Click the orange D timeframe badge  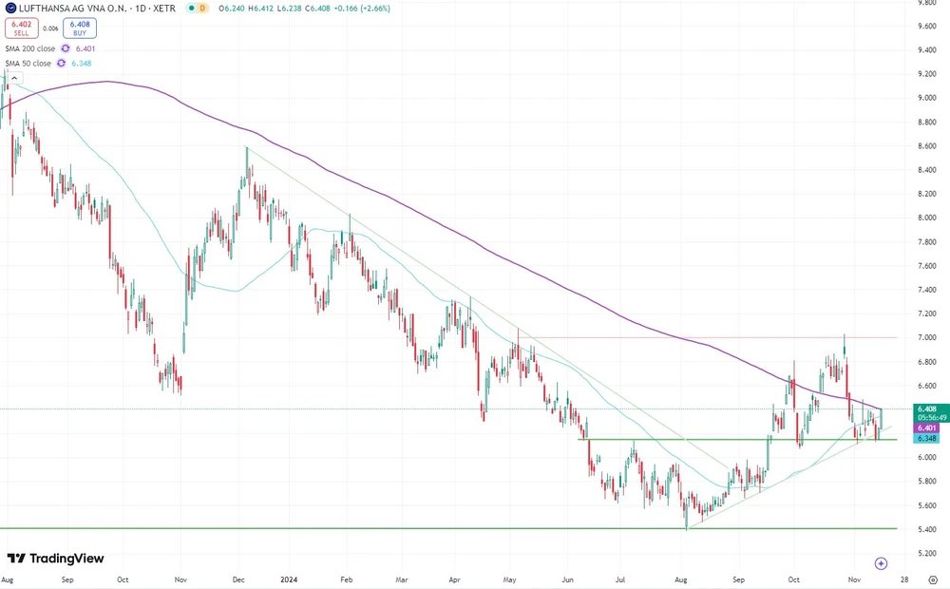[x=202, y=8]
